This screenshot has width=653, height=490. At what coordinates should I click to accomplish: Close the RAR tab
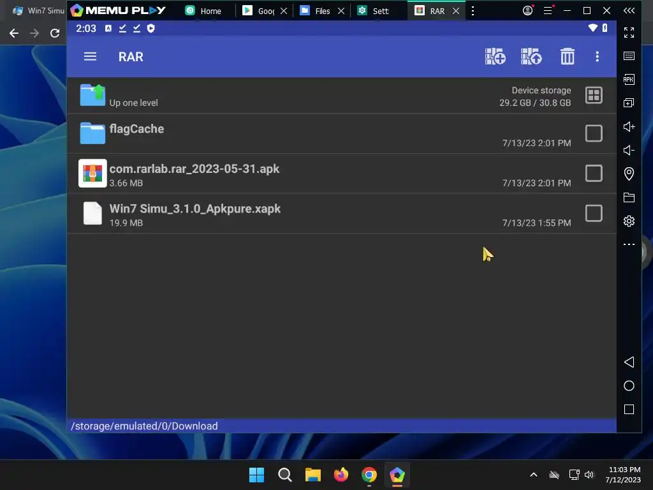tap(456, 11)
